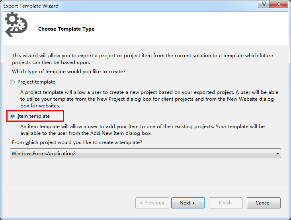Click the "From which project" label
This screenshot has width=291, height=220.
pyautogui.click(x=77, y=142)
